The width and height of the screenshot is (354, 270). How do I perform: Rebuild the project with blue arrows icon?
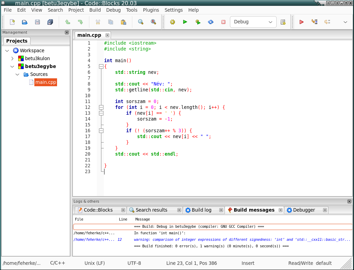point(211,22)
